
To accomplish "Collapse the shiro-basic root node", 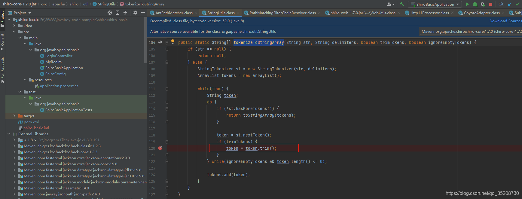I will click(9, 20).
